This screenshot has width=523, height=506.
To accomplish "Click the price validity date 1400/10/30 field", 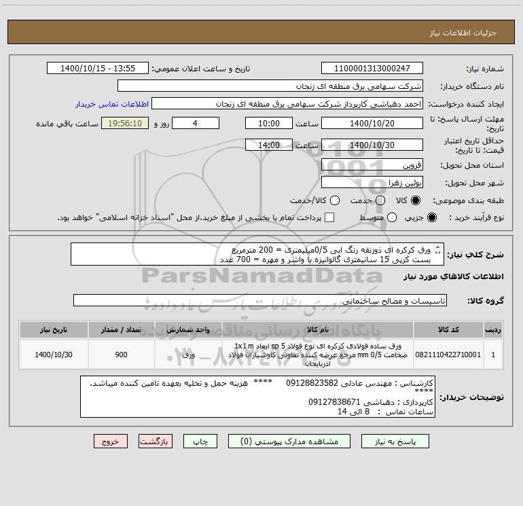I will (x=372, y=145).
